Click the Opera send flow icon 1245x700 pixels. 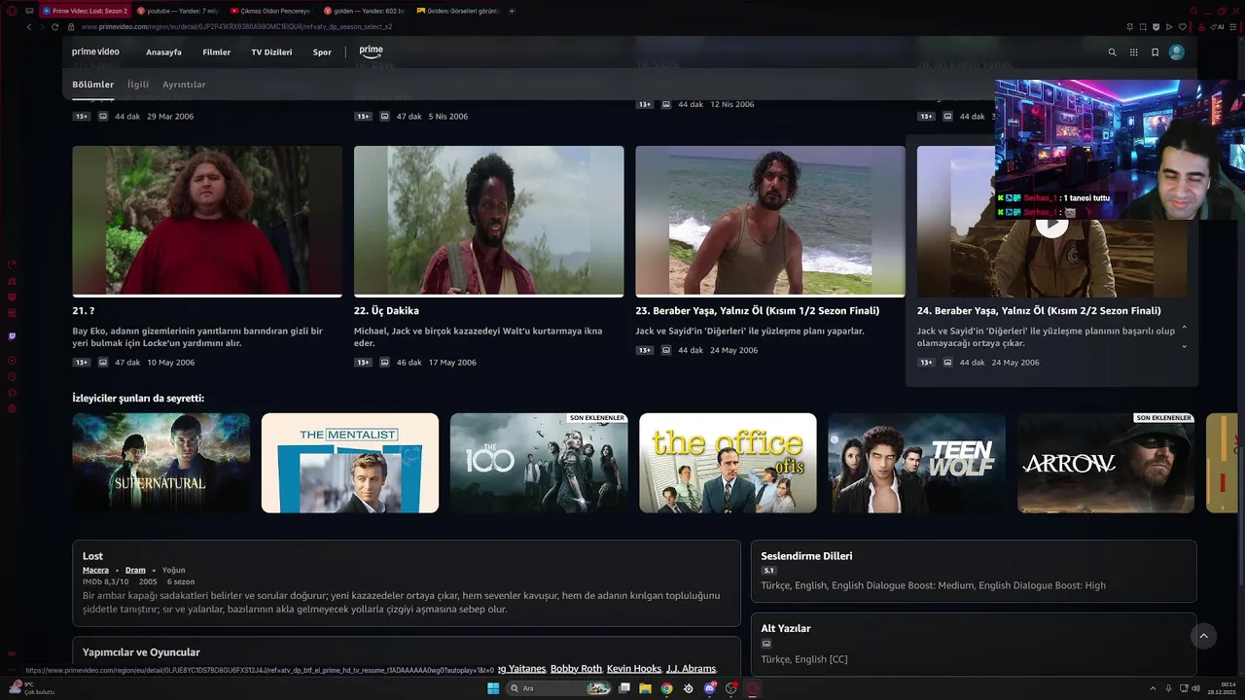click(1169, 27)
